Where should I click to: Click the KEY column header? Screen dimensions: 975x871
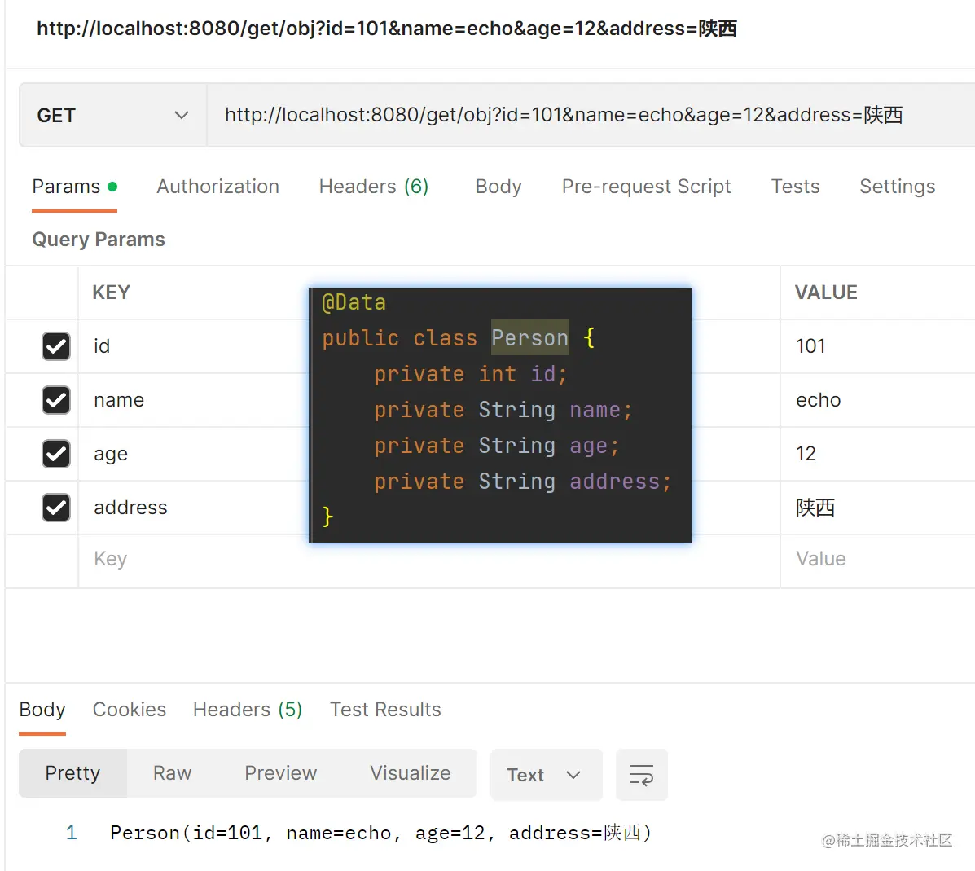pyautogui.click(x=112, y=293)
